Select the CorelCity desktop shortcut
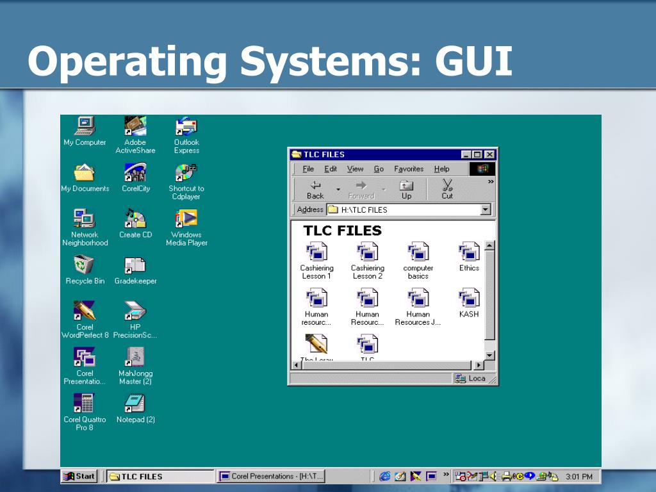The width and height of the screenshot is (656, 492). click(x=136, y=177)
